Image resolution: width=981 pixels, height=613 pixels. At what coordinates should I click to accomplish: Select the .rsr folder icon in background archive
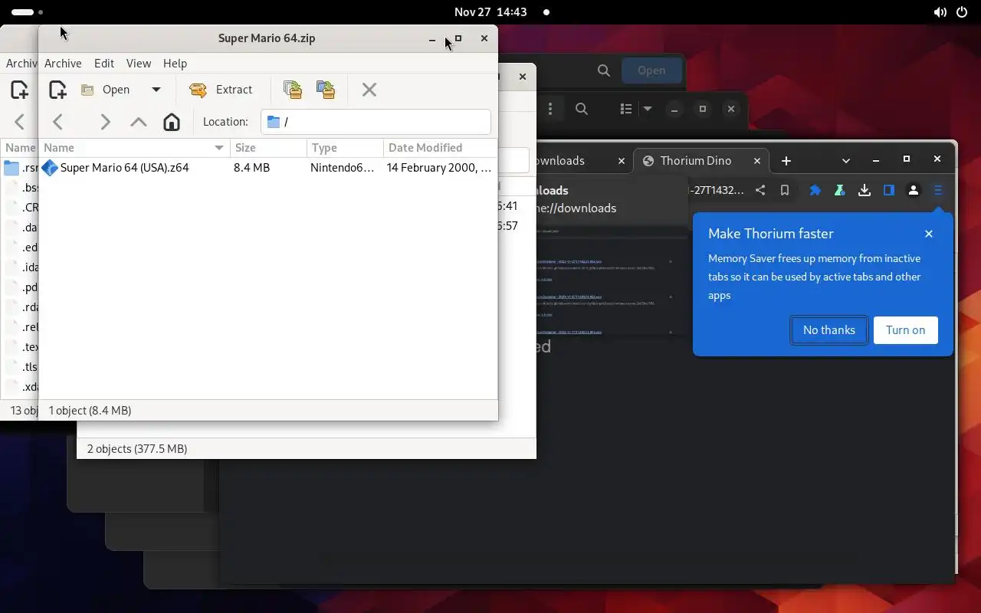[11, 168]
